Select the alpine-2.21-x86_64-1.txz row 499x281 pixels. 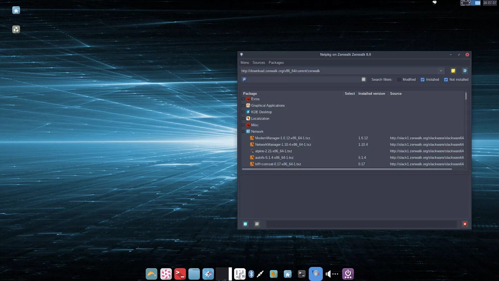tap(353, 151)
